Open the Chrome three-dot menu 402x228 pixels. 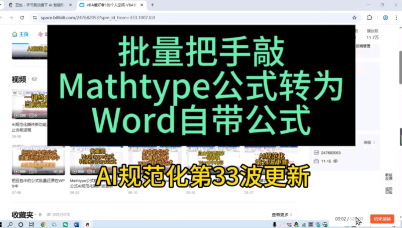click(396, 17)
